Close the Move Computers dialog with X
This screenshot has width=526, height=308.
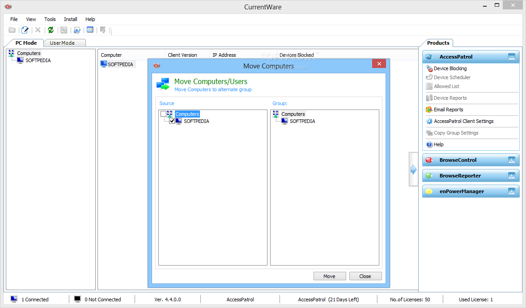379,63
